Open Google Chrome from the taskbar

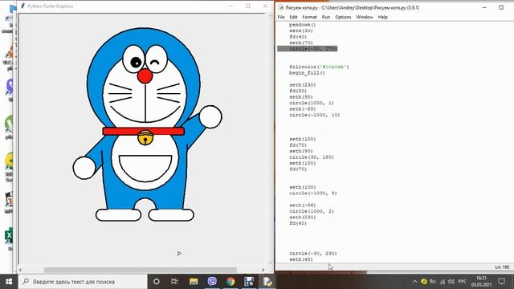tap(230, 282)
